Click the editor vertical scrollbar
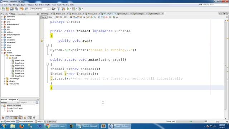This screenshot has height=129, width=229. click(225, 66)
